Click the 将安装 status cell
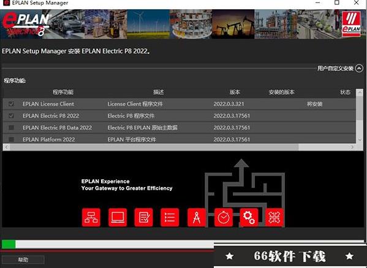This screenshot has width=367, height=268. (315, 104)
